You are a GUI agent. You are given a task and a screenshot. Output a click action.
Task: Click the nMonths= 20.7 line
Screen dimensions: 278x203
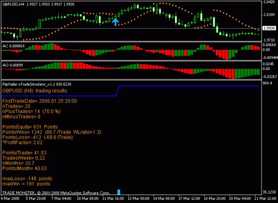(18, 163)
